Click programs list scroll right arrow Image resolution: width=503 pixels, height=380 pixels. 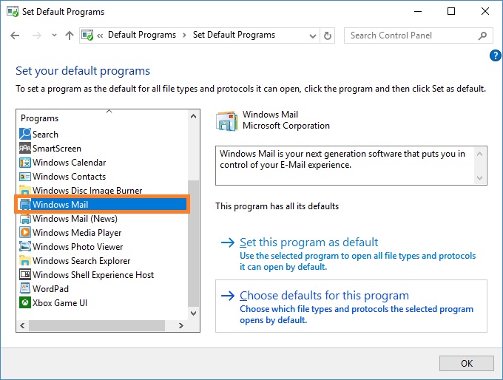click(x=181, y=326)
